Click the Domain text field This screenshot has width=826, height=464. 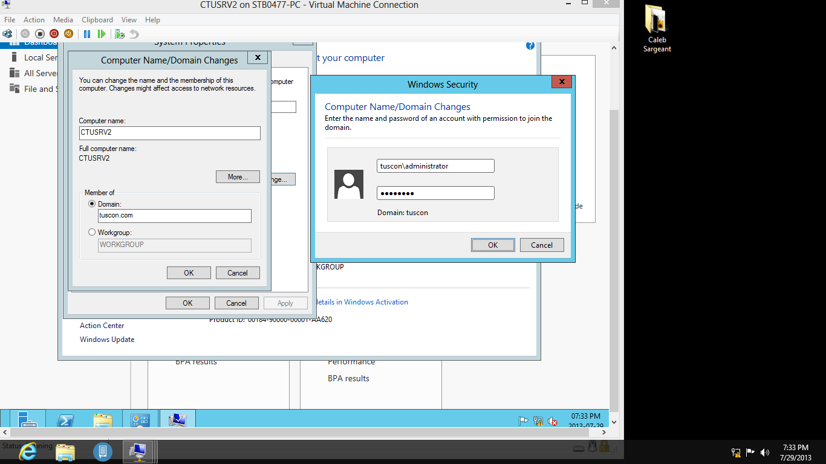175,216
